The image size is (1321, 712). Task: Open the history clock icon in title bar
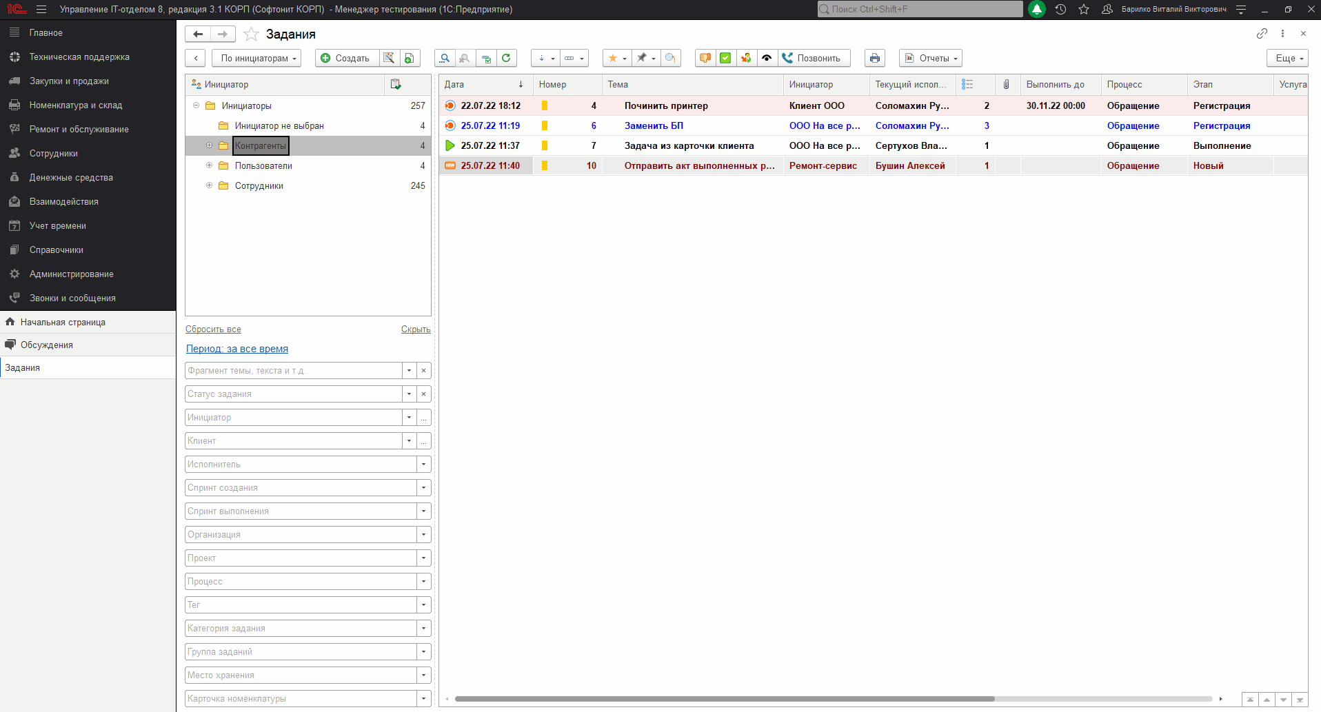pyautogui.click(x=1060, y=9)
